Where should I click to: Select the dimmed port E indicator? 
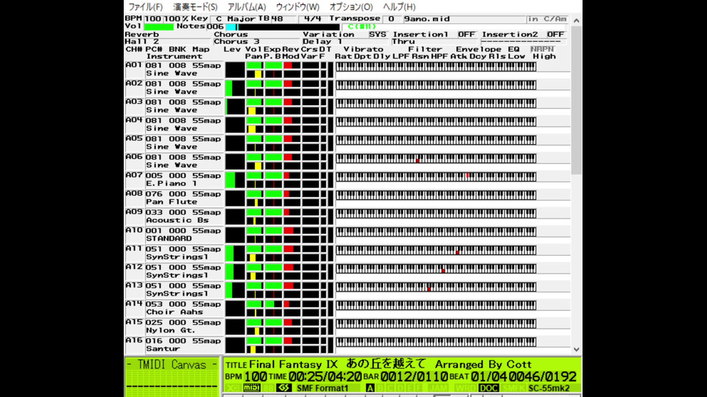tap(409, 388)
